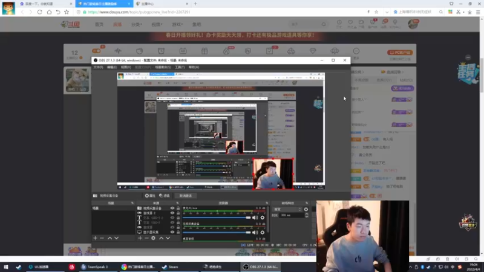Toggle visibility of 游戏源 2 source

coord(172,213)
